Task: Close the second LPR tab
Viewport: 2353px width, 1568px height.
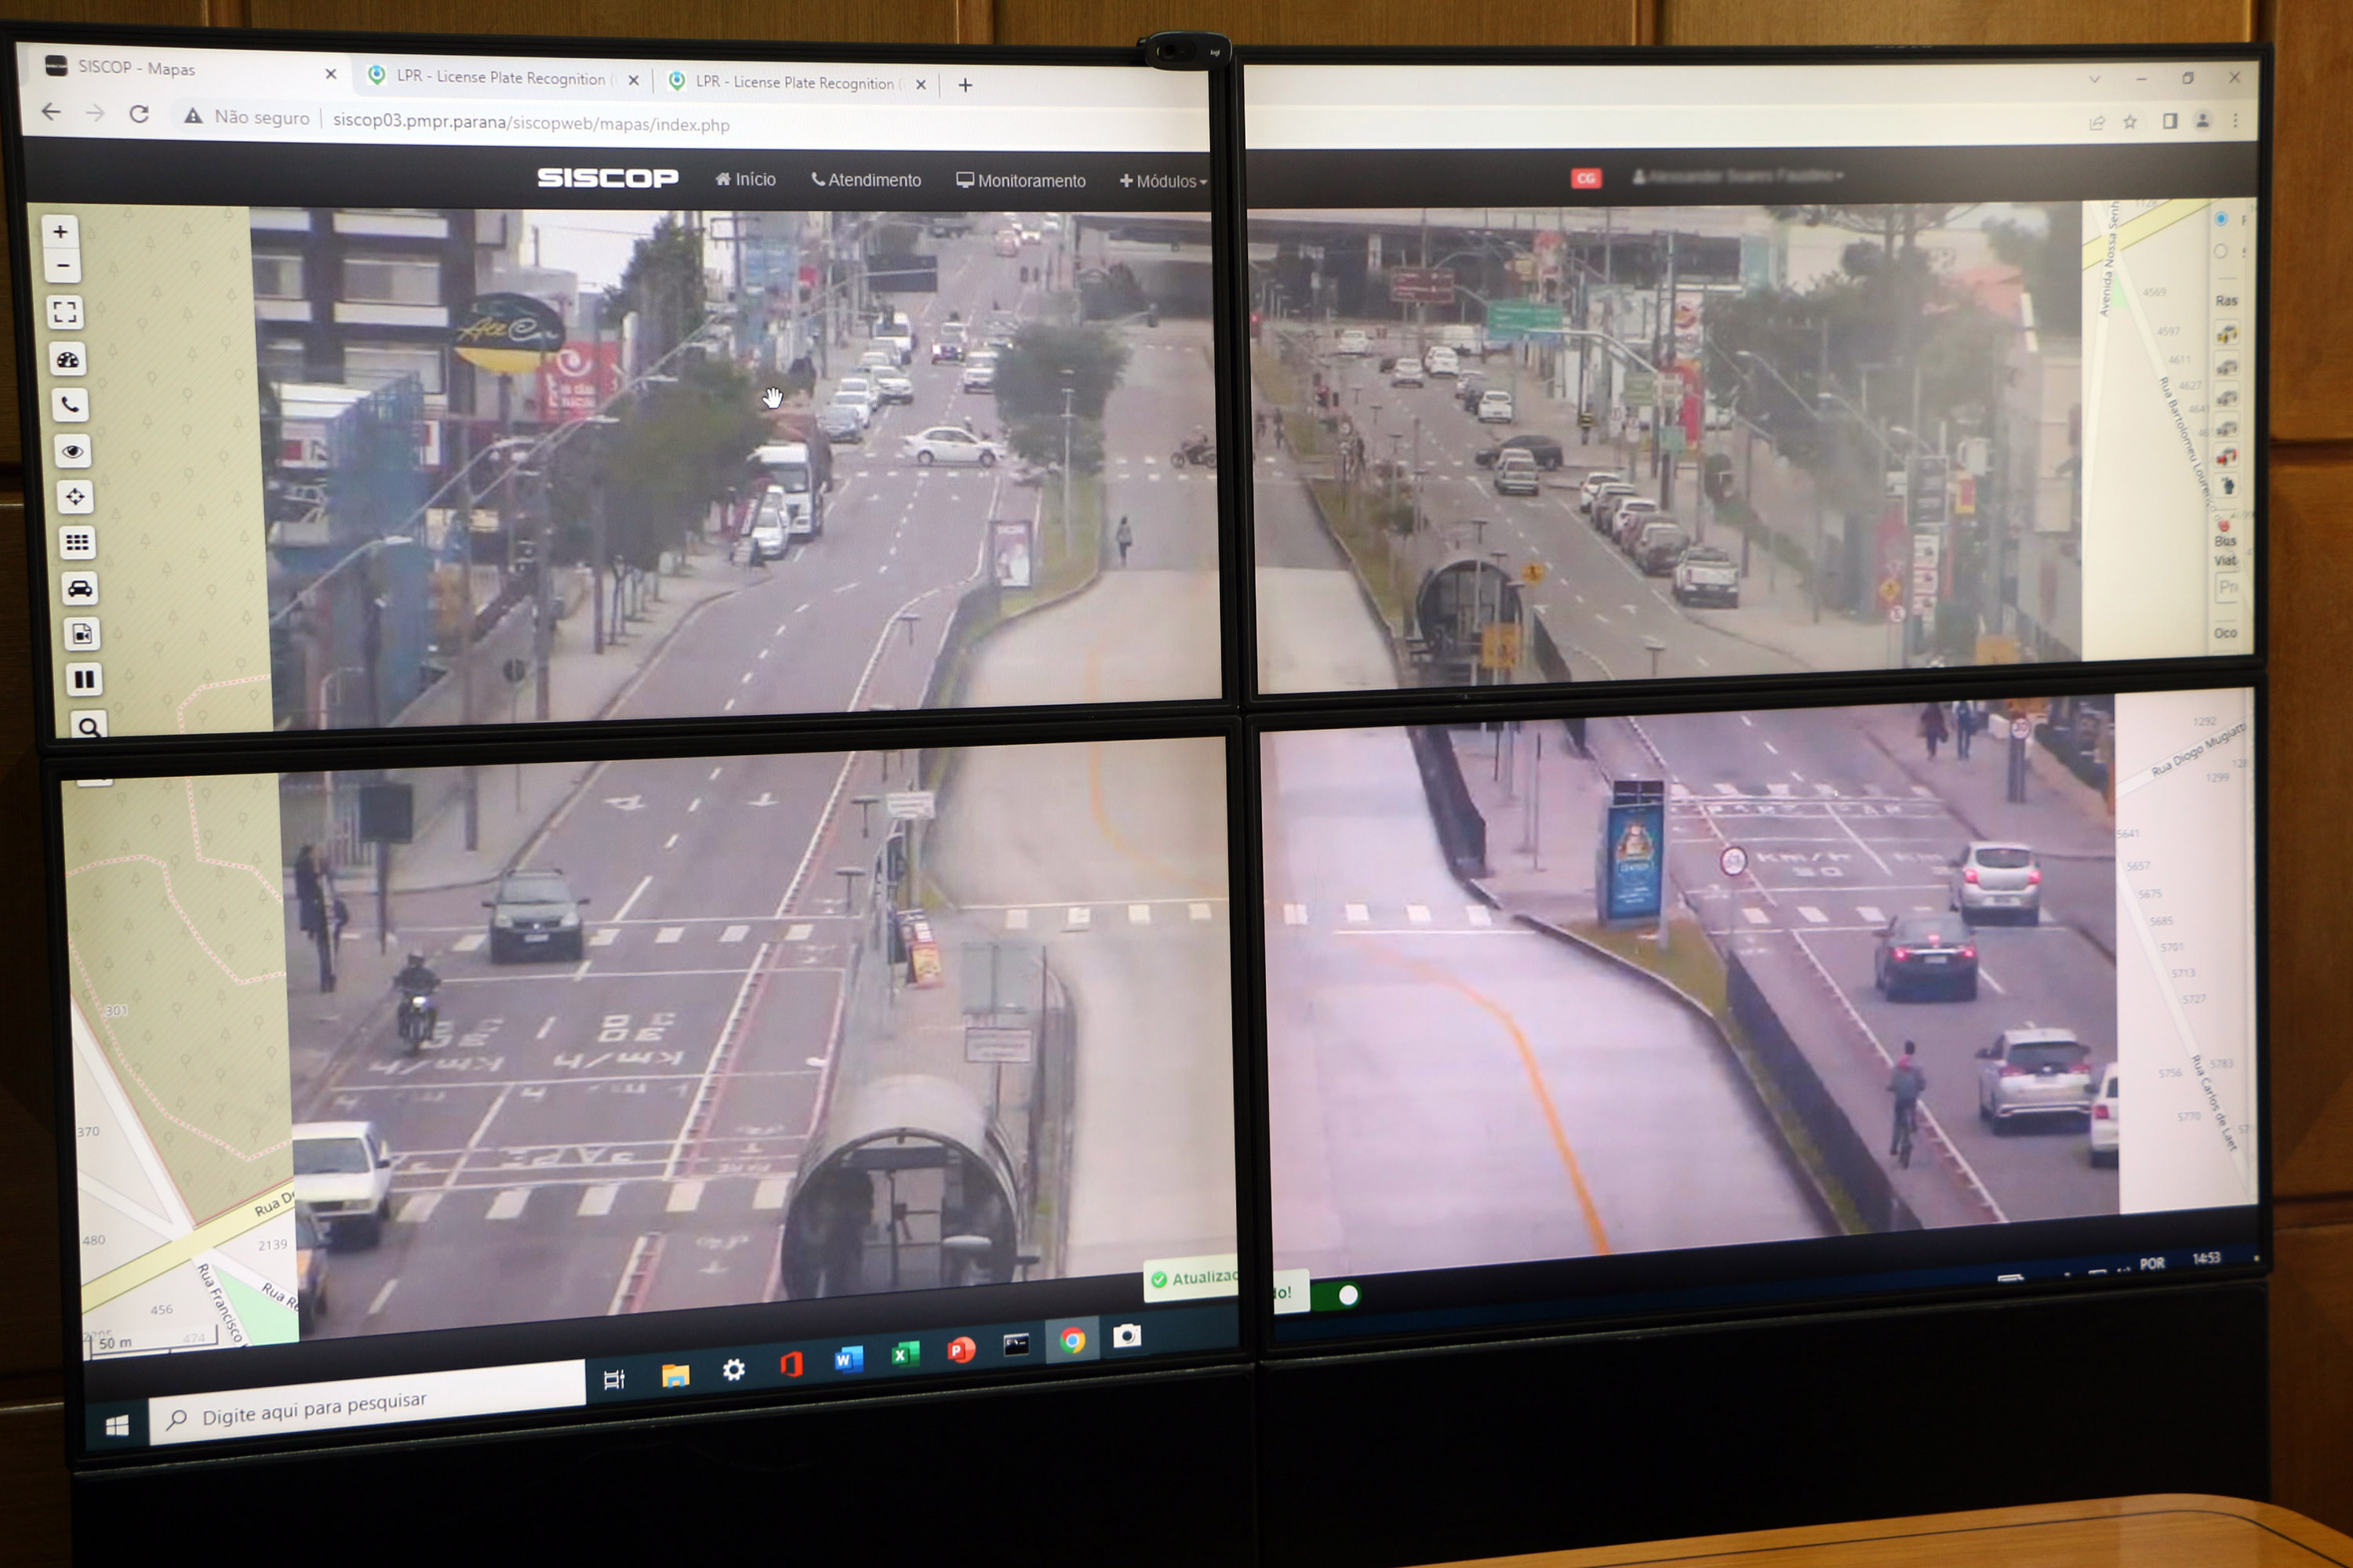Action: coord(920,85)
